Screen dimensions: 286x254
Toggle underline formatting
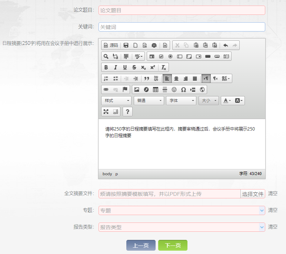pos(125,67)
